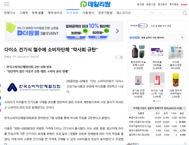
Task: Click the 한국소비자단체협의회 logo image
Action: point(34,87)
